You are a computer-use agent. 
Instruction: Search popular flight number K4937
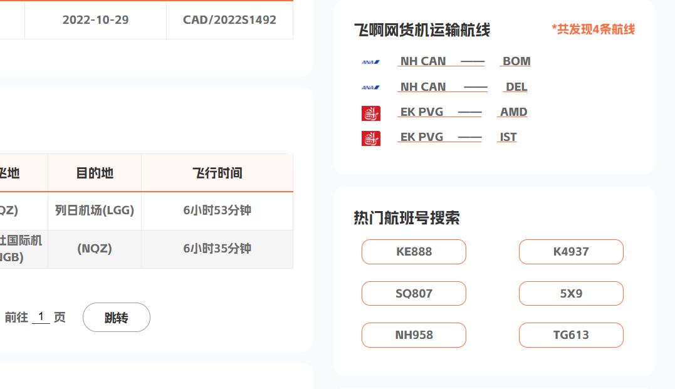pos(571,252)
